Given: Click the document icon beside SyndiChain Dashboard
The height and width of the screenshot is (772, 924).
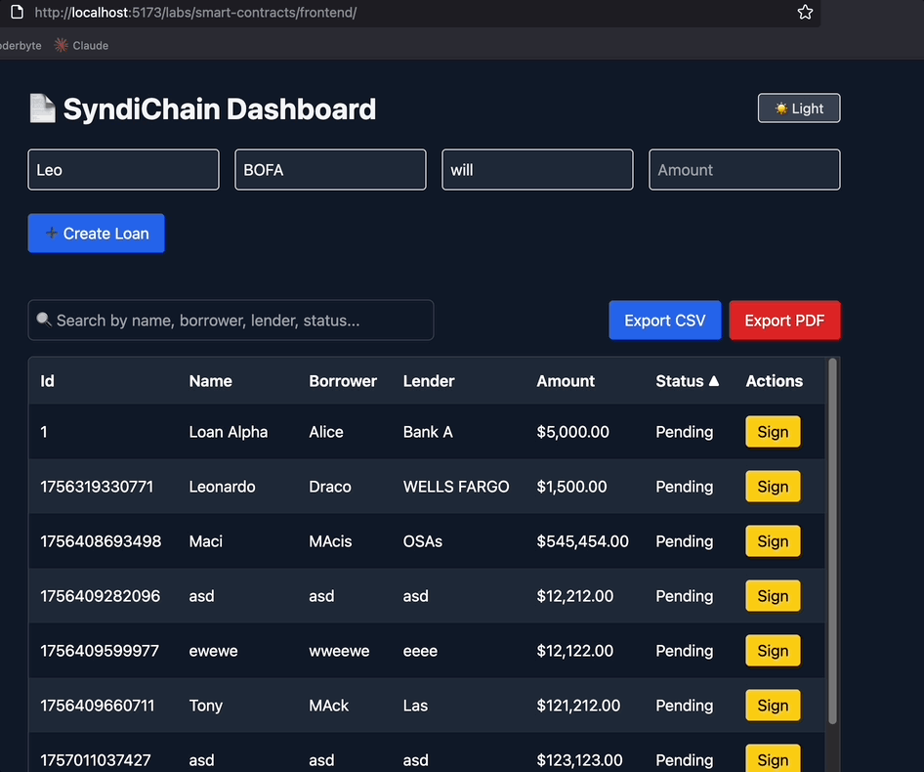Looking at the screenshot, I should pyautogui.click(x=42, y=108).
